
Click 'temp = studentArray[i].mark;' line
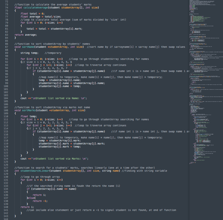pos(60,141)
